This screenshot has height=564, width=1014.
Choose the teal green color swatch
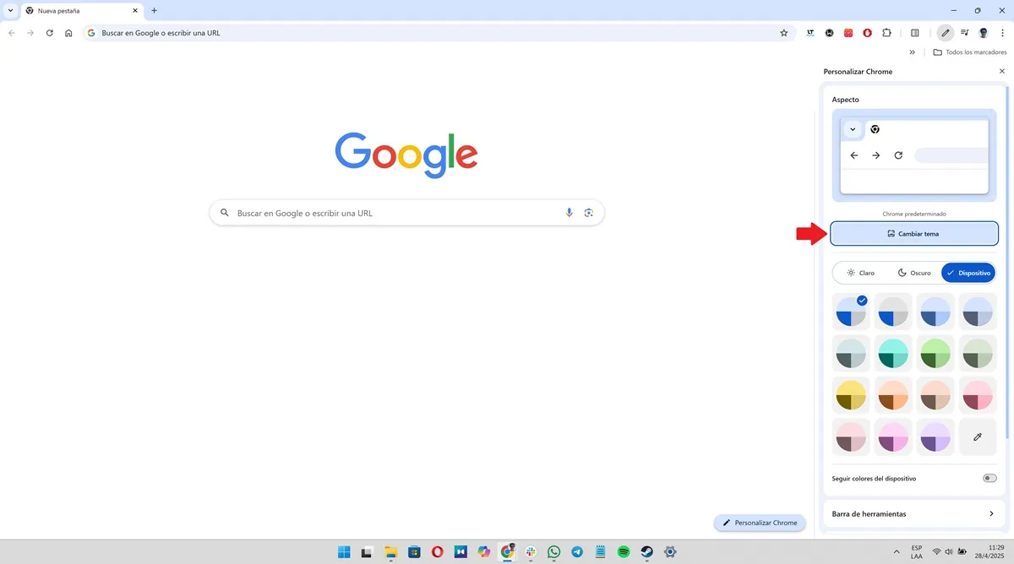coord(893,354)
